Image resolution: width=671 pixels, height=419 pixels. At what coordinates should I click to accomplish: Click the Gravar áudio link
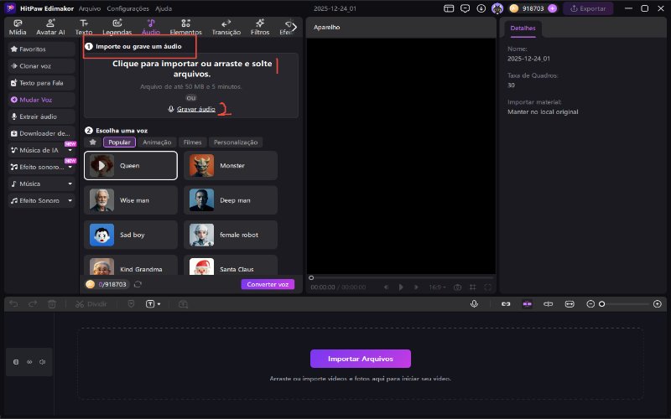tap(195, 109)
